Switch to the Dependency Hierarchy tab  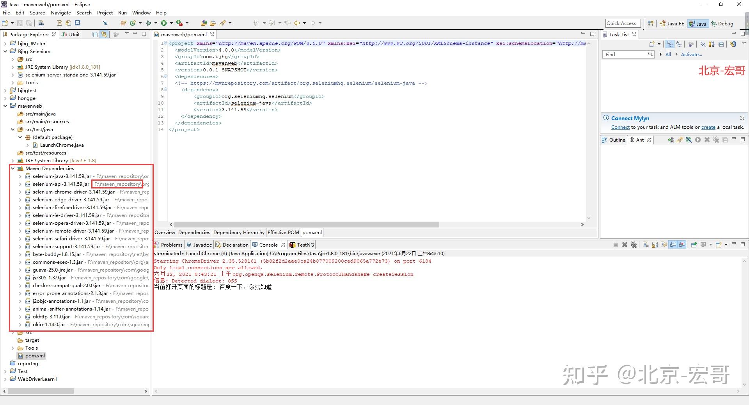pos(239,233)
